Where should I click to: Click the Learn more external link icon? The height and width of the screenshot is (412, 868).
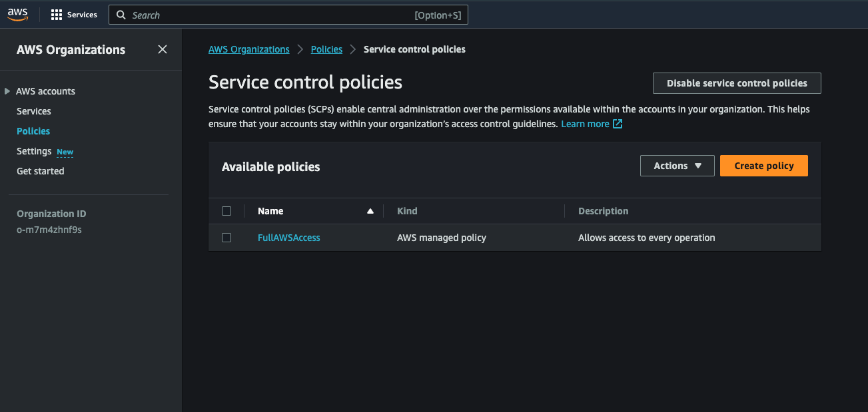(x=618, y=124)
